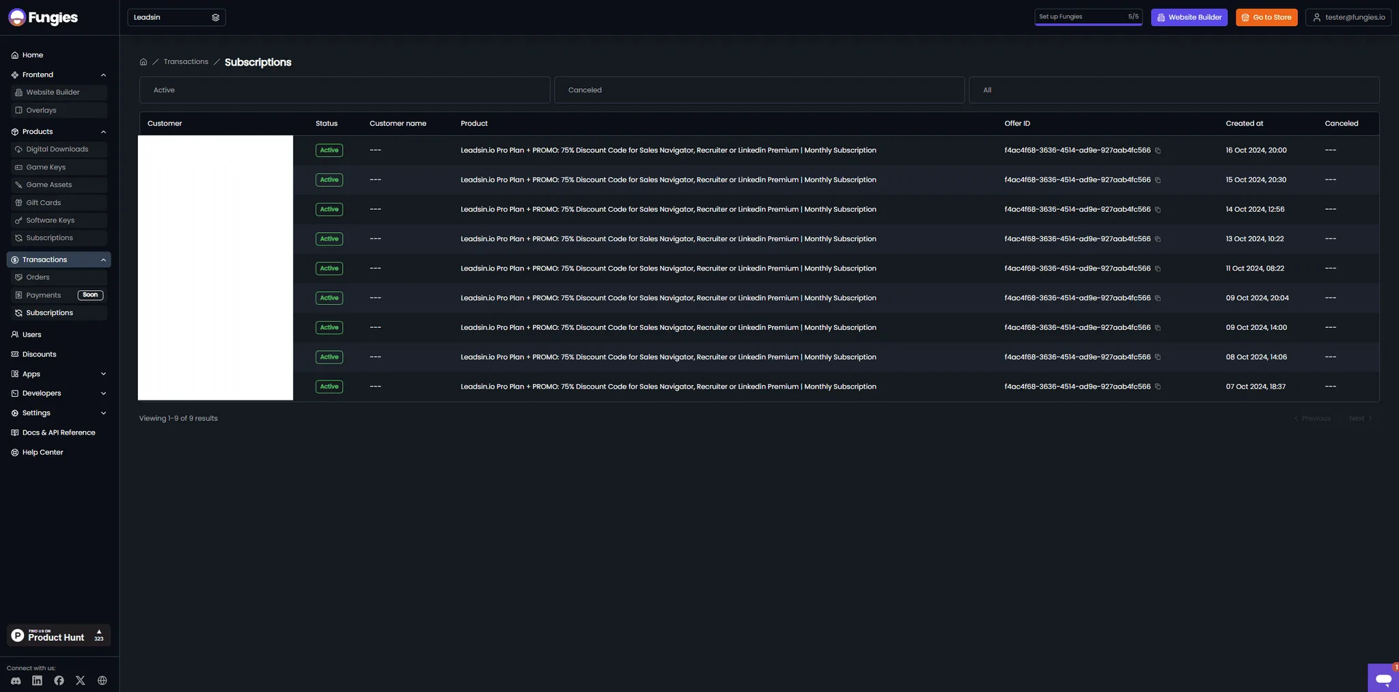Open the chat support widget
This screenshot has height=692, width=1399.
pyautogui.click(x=1383, y=678)
